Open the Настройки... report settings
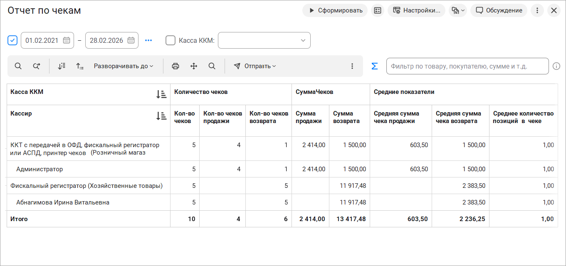566x266 pixels. [x=416, y=10]
